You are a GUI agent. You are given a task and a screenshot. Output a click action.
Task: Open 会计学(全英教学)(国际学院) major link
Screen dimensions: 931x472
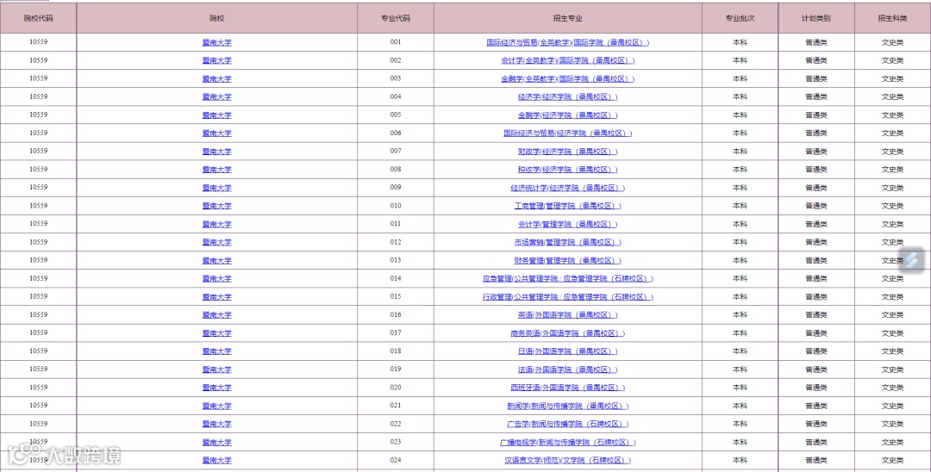click(x=567, y=60)
